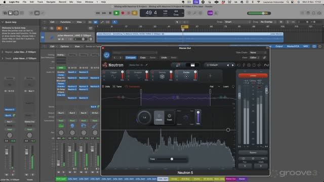This screenshot has height=182, width=324.
Task: Select the Trash exciter mode
Action: (x=169, y=117)
